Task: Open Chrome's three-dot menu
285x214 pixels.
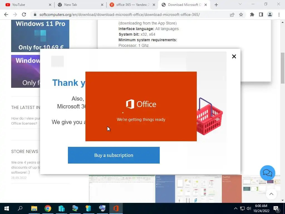Action: tap(279, 14)
